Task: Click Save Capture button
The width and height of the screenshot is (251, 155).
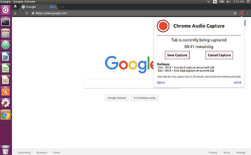Action: (177, 55)
